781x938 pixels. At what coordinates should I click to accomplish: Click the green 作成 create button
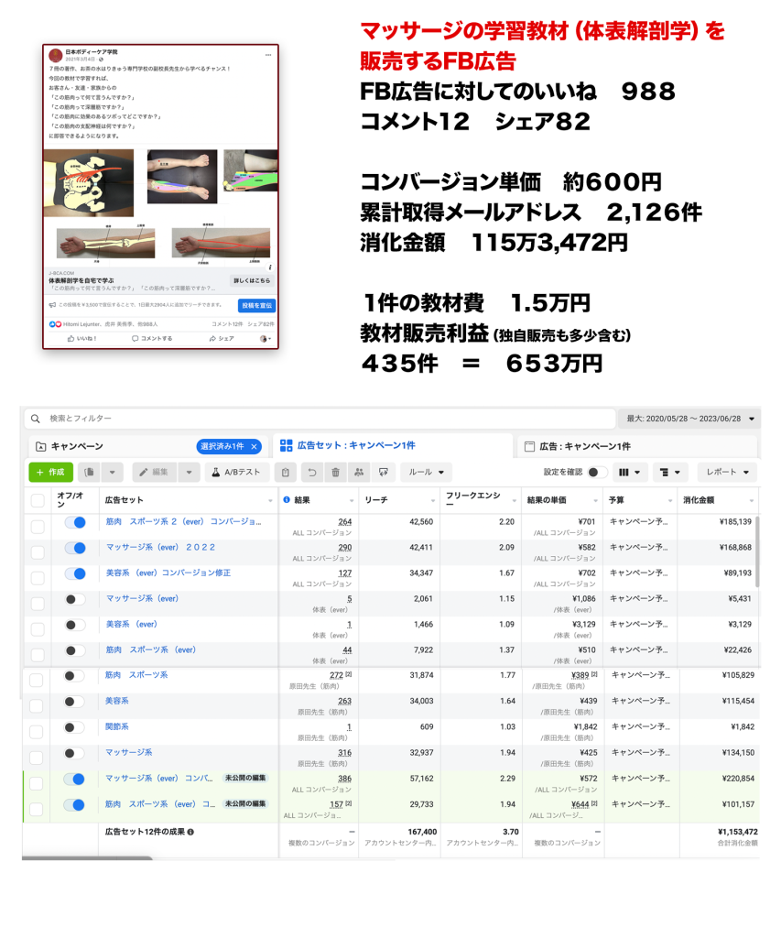pos(50,473)
